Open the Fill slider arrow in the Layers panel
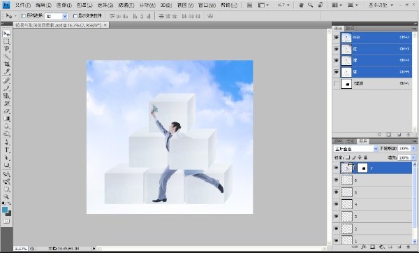This screenshot has width=419, height=253. coord(413,158)
